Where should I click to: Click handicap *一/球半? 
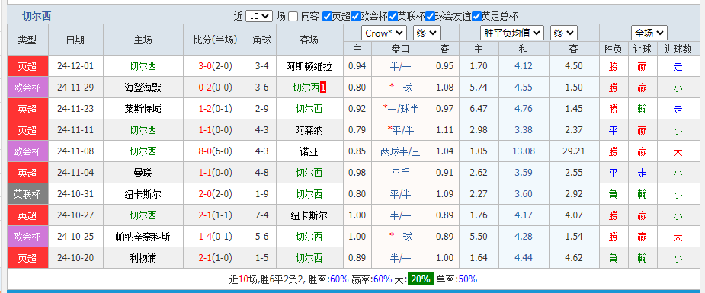tap(401, 109)
